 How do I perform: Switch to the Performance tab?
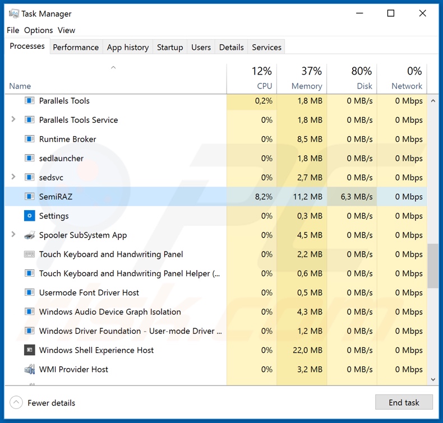[76, 47]
